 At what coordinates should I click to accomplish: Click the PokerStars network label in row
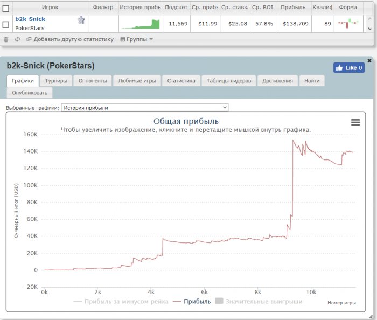click(30, 29)
